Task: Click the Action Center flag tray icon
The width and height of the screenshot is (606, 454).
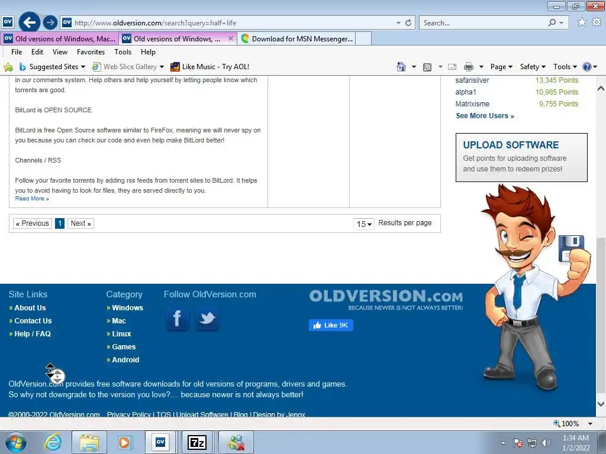Action: pyautogui.click(x=518, y=443)
